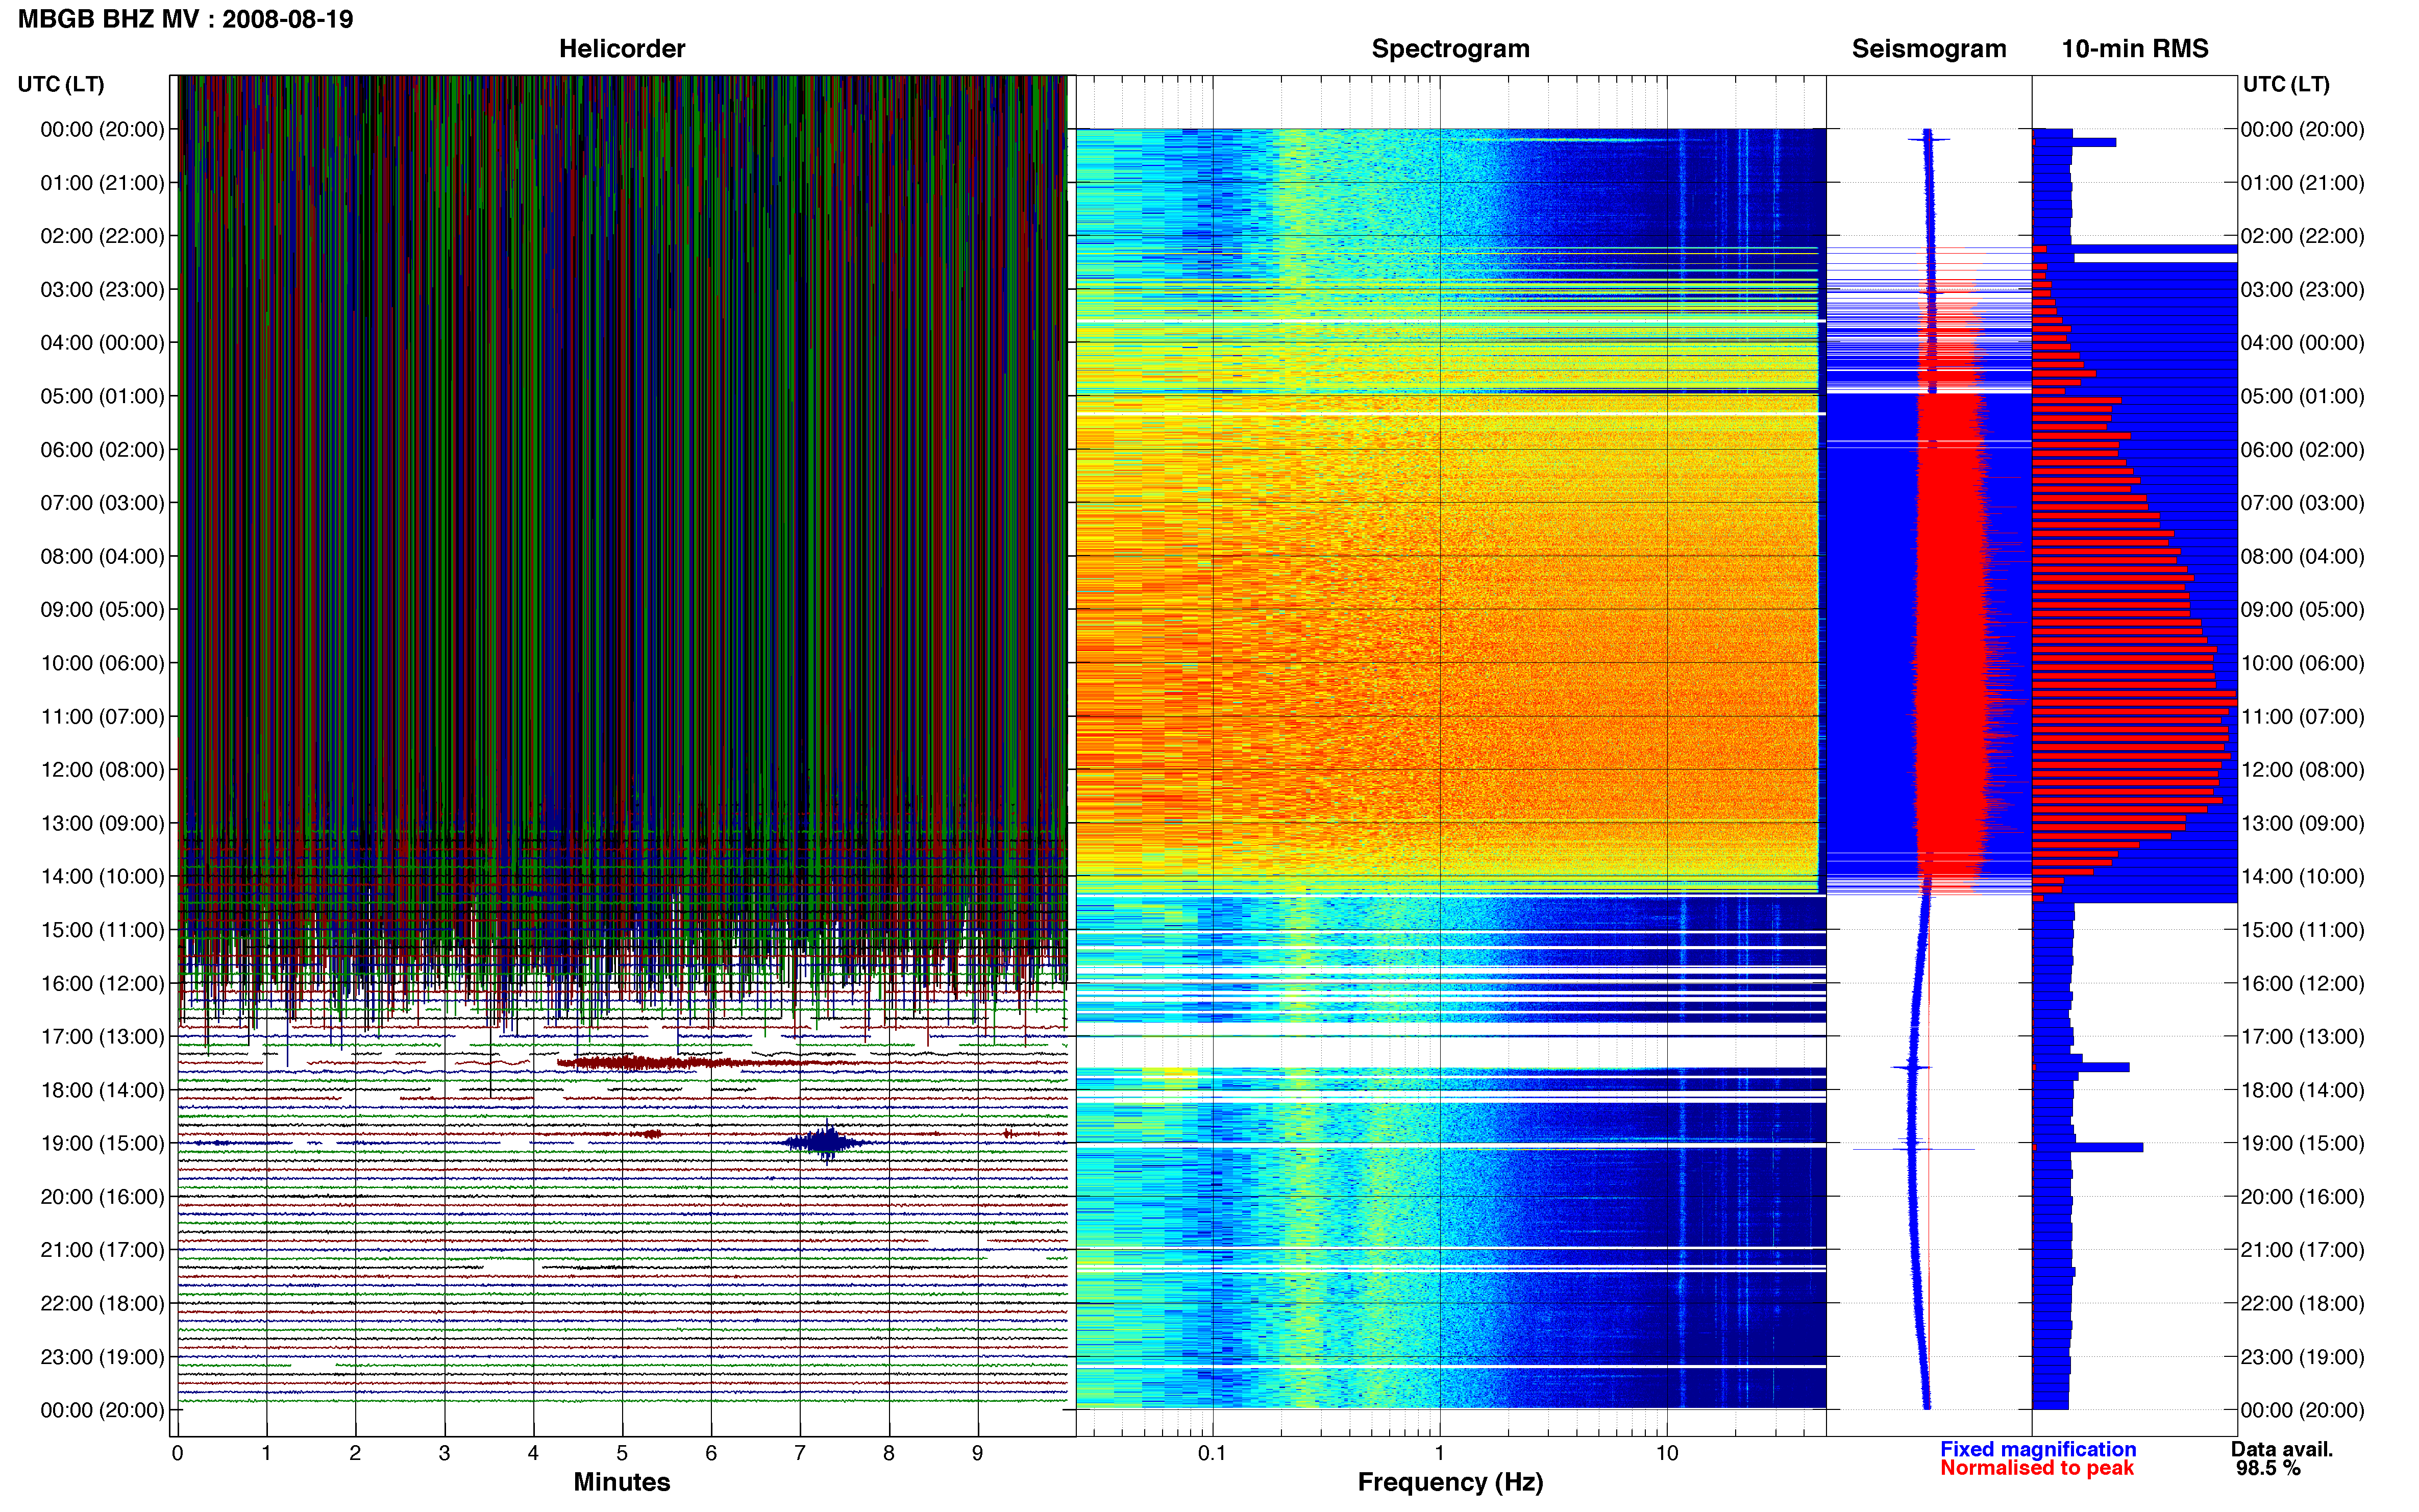
Task: Click the 'Data avail.' label
Action: [x=2281, y=1449]
